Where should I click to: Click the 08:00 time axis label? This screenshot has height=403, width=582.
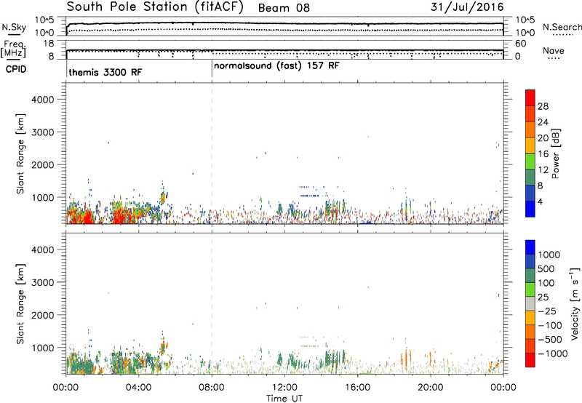click(x=212, y=388)
